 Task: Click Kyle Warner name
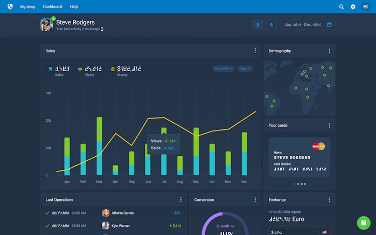121,226
